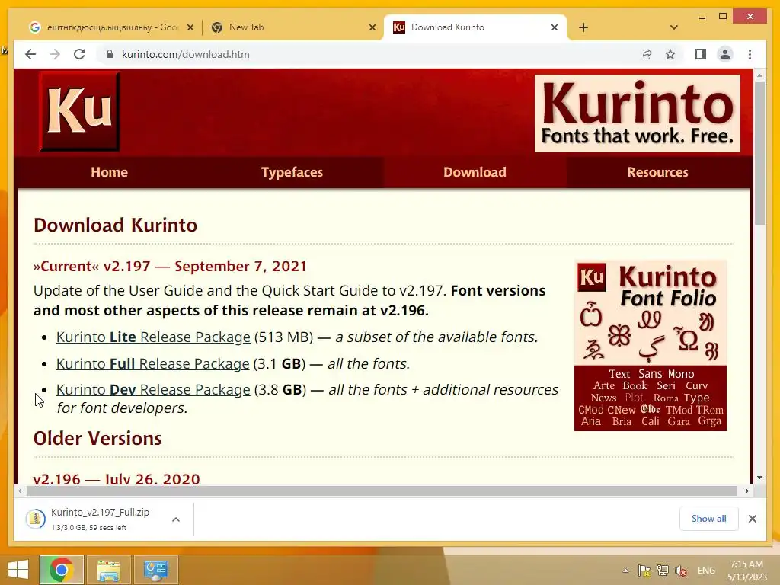Share this page icon
Image resolution: width=780 pixels, height=585 pixels.
pos(646,54)
